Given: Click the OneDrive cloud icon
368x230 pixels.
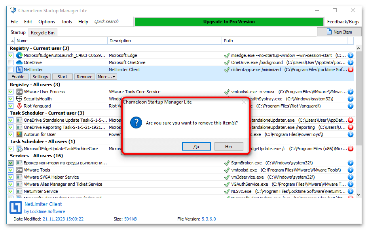Looking at the screenshot, I should (19, 62).
